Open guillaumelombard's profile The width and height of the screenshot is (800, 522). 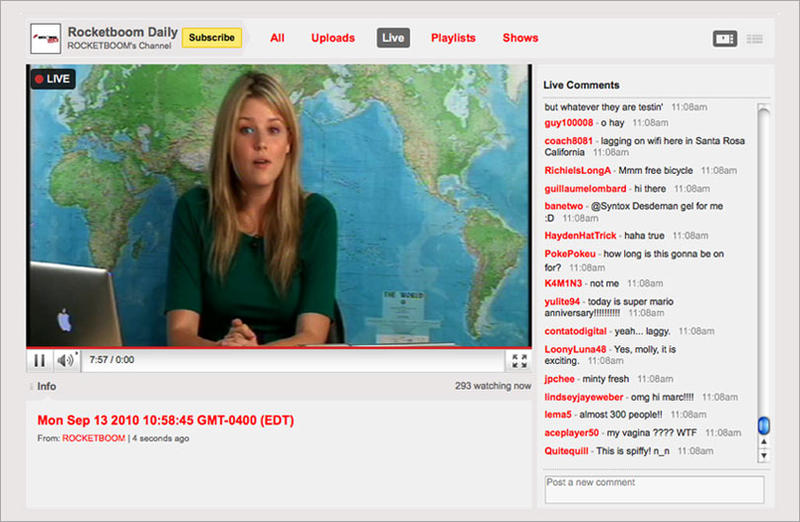click(586, 188)
